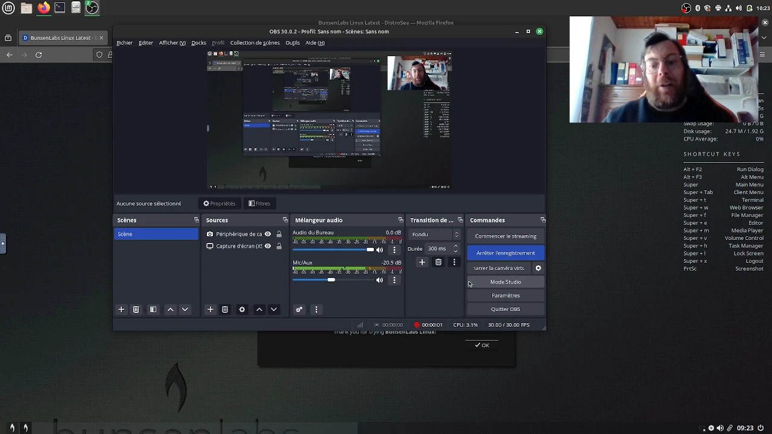Launch Firefox from the top panel

(43, 8)
